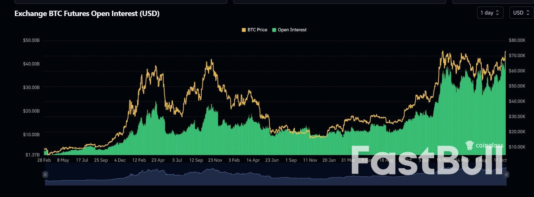Click the "23 Nov" date on the x-axis

click(x=215, y=160)
